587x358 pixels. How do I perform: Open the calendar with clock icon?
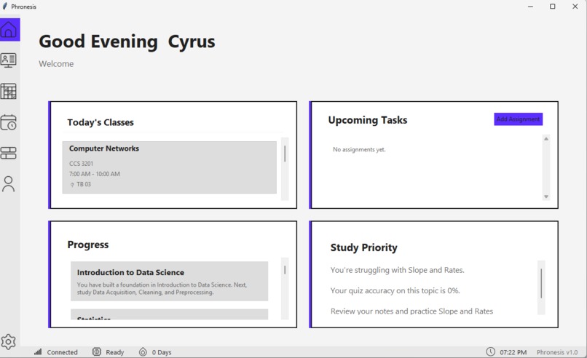8,122
